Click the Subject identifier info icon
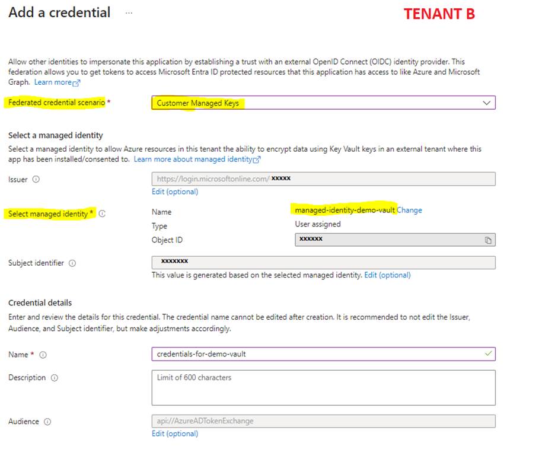Image resolution: width=555 pixels, height=475 pixels. (72, 263)
